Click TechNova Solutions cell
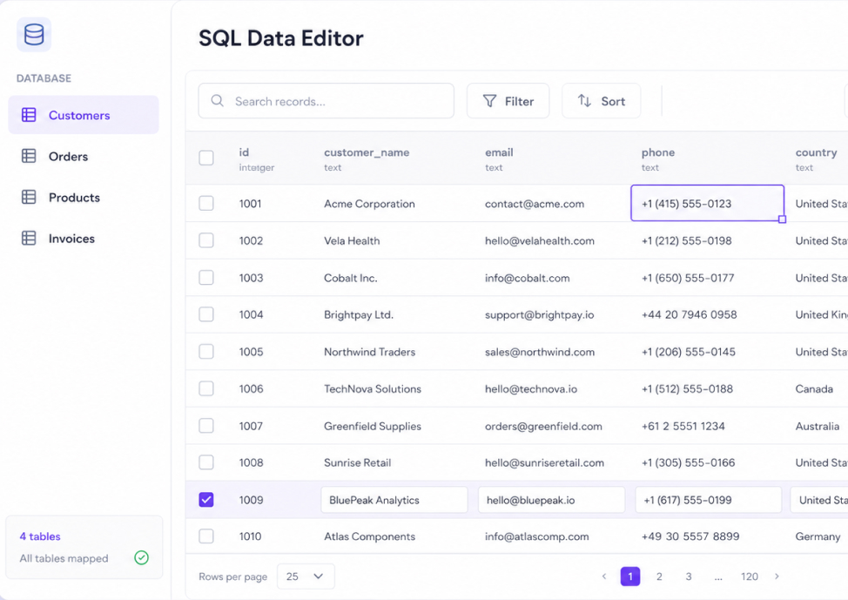 coord(373,389)
